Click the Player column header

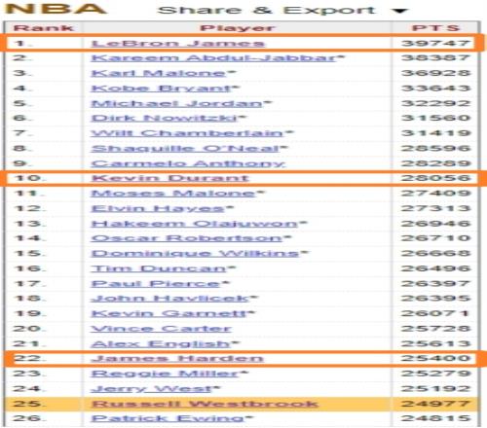237,28
